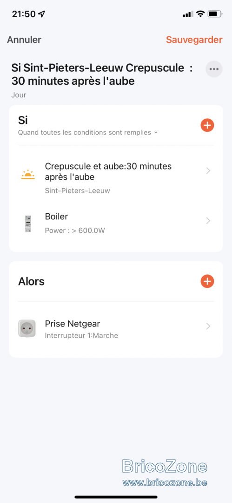
Task: Open chevron next to Prise Netgear action
Action: [x=208, y=326]
